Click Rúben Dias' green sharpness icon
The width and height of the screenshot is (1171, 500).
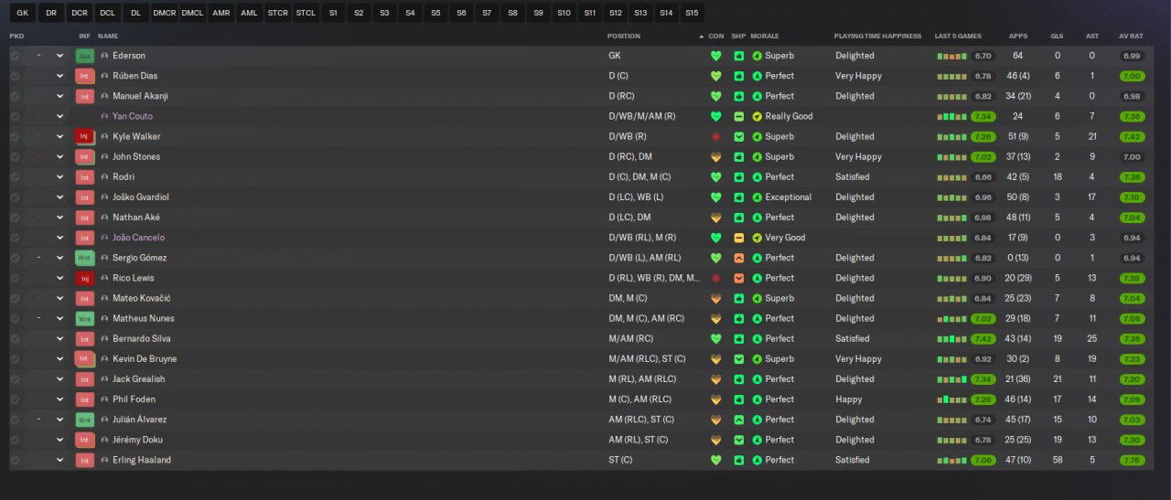[x=739, y=76]
